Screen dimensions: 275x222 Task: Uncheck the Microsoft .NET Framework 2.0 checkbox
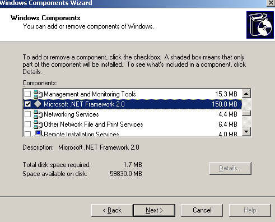pos(27,104)
